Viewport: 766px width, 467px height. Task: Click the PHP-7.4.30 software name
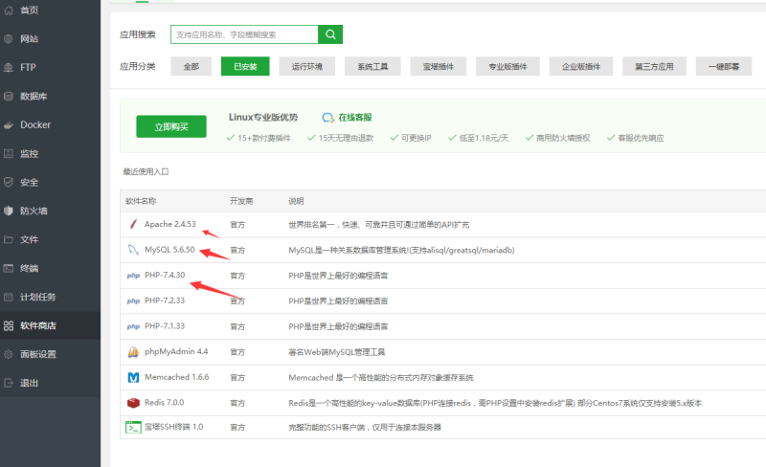165,275
